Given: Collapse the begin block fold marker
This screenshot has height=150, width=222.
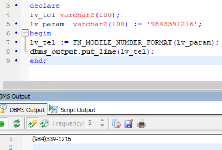Looking at the screenshot, I should coord(25,33).
